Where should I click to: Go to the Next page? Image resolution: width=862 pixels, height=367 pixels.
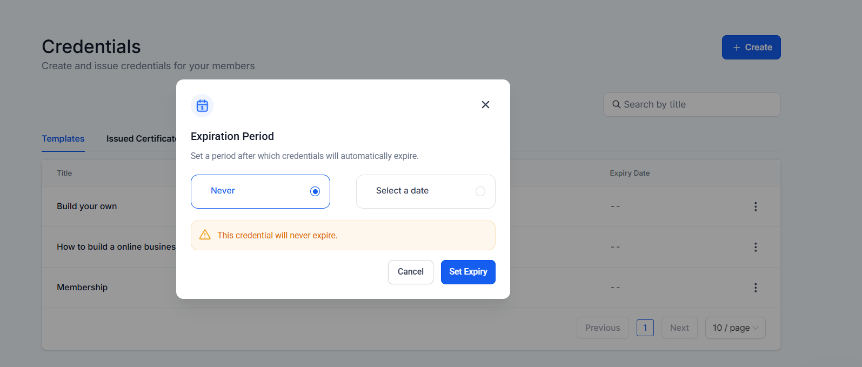(679, 328)
